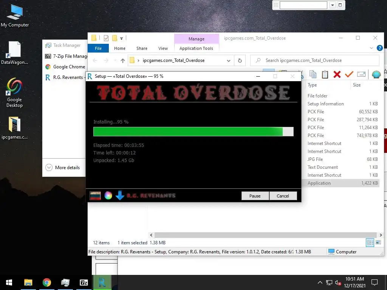Viewport: 387px width, 290px height.
Task: Click the orange checkmark icon in toolbar
Action: 349,74
